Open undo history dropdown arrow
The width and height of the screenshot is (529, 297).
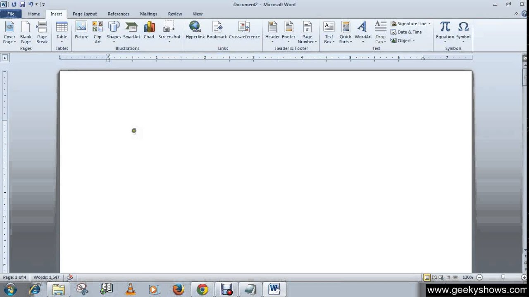(36, 5)
